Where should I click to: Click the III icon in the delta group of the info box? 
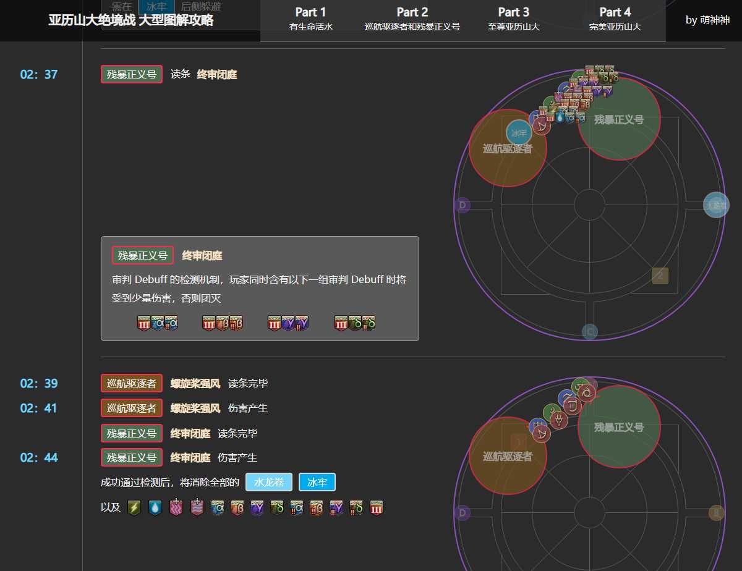tap(341, 323)
